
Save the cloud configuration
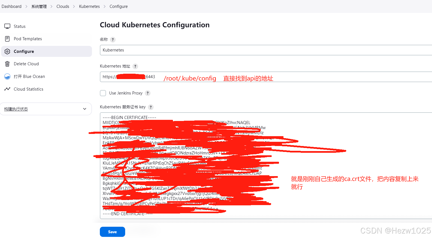pos(112,232)
